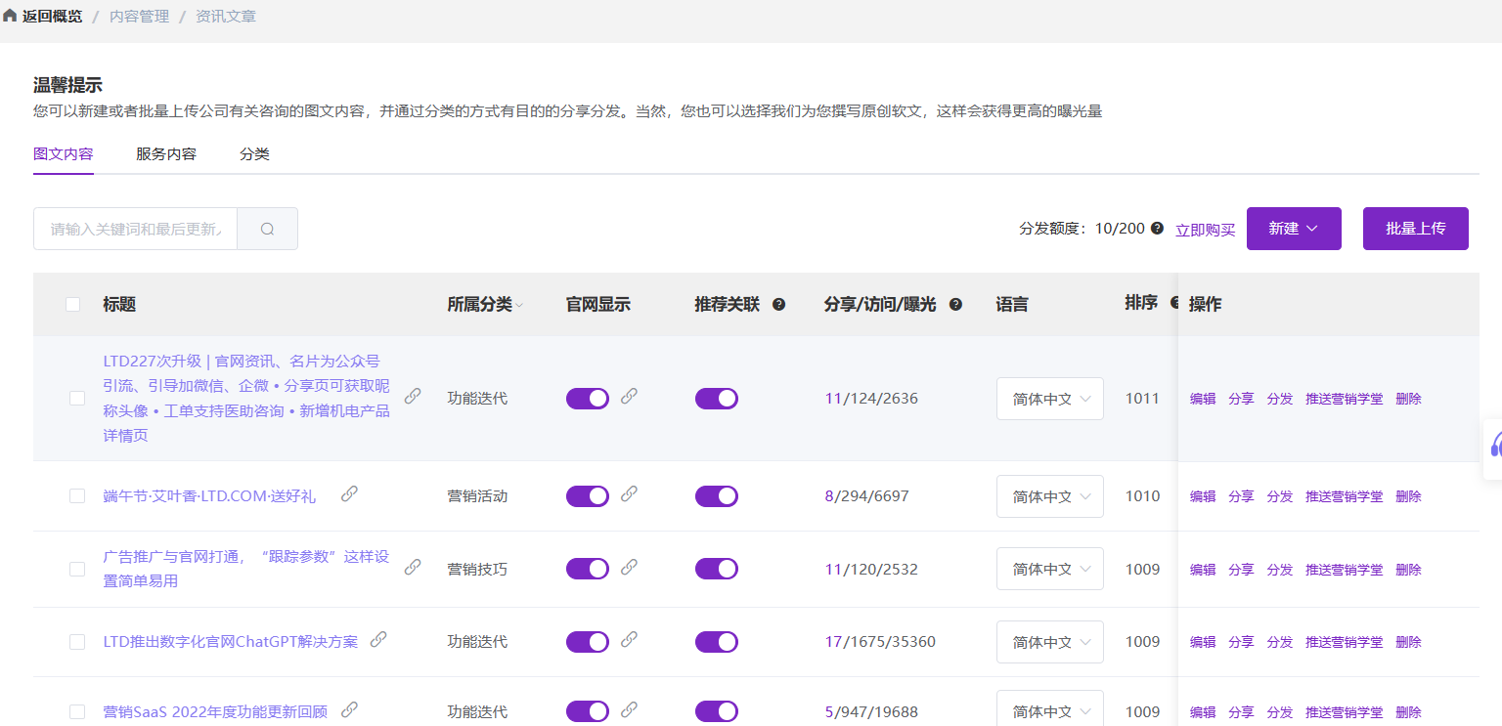Switch to the 服务内容 tab
The image size is (1502, 726).
pyautogui.click(x=166, y=154)
